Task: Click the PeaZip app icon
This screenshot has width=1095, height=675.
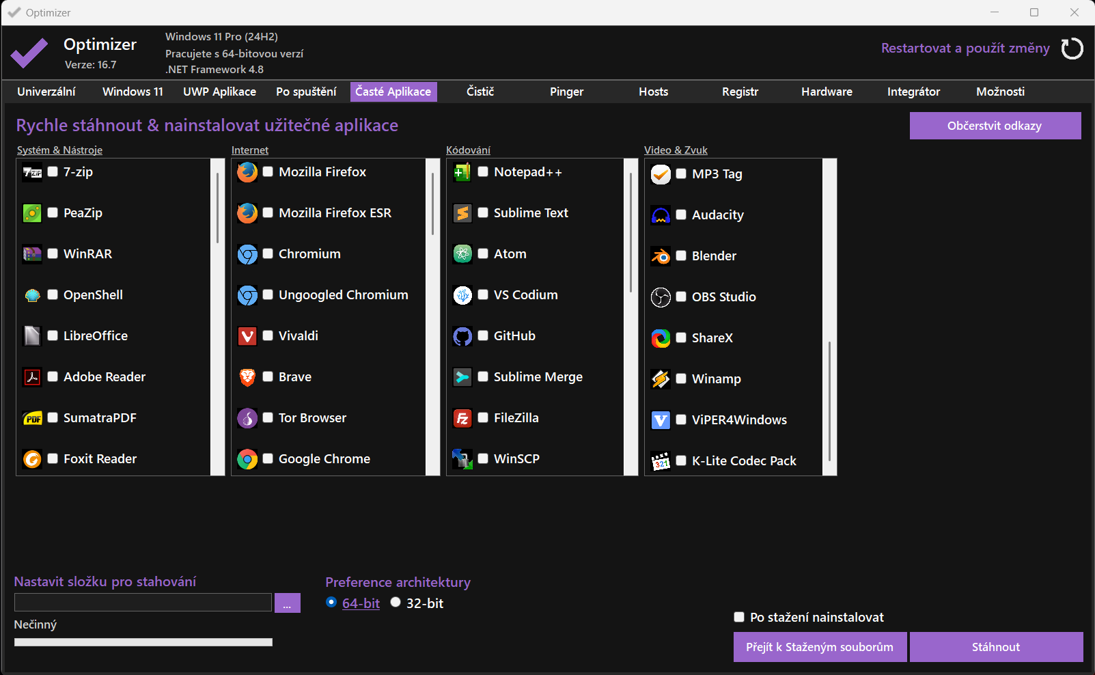Action: [x=32, y=213]
